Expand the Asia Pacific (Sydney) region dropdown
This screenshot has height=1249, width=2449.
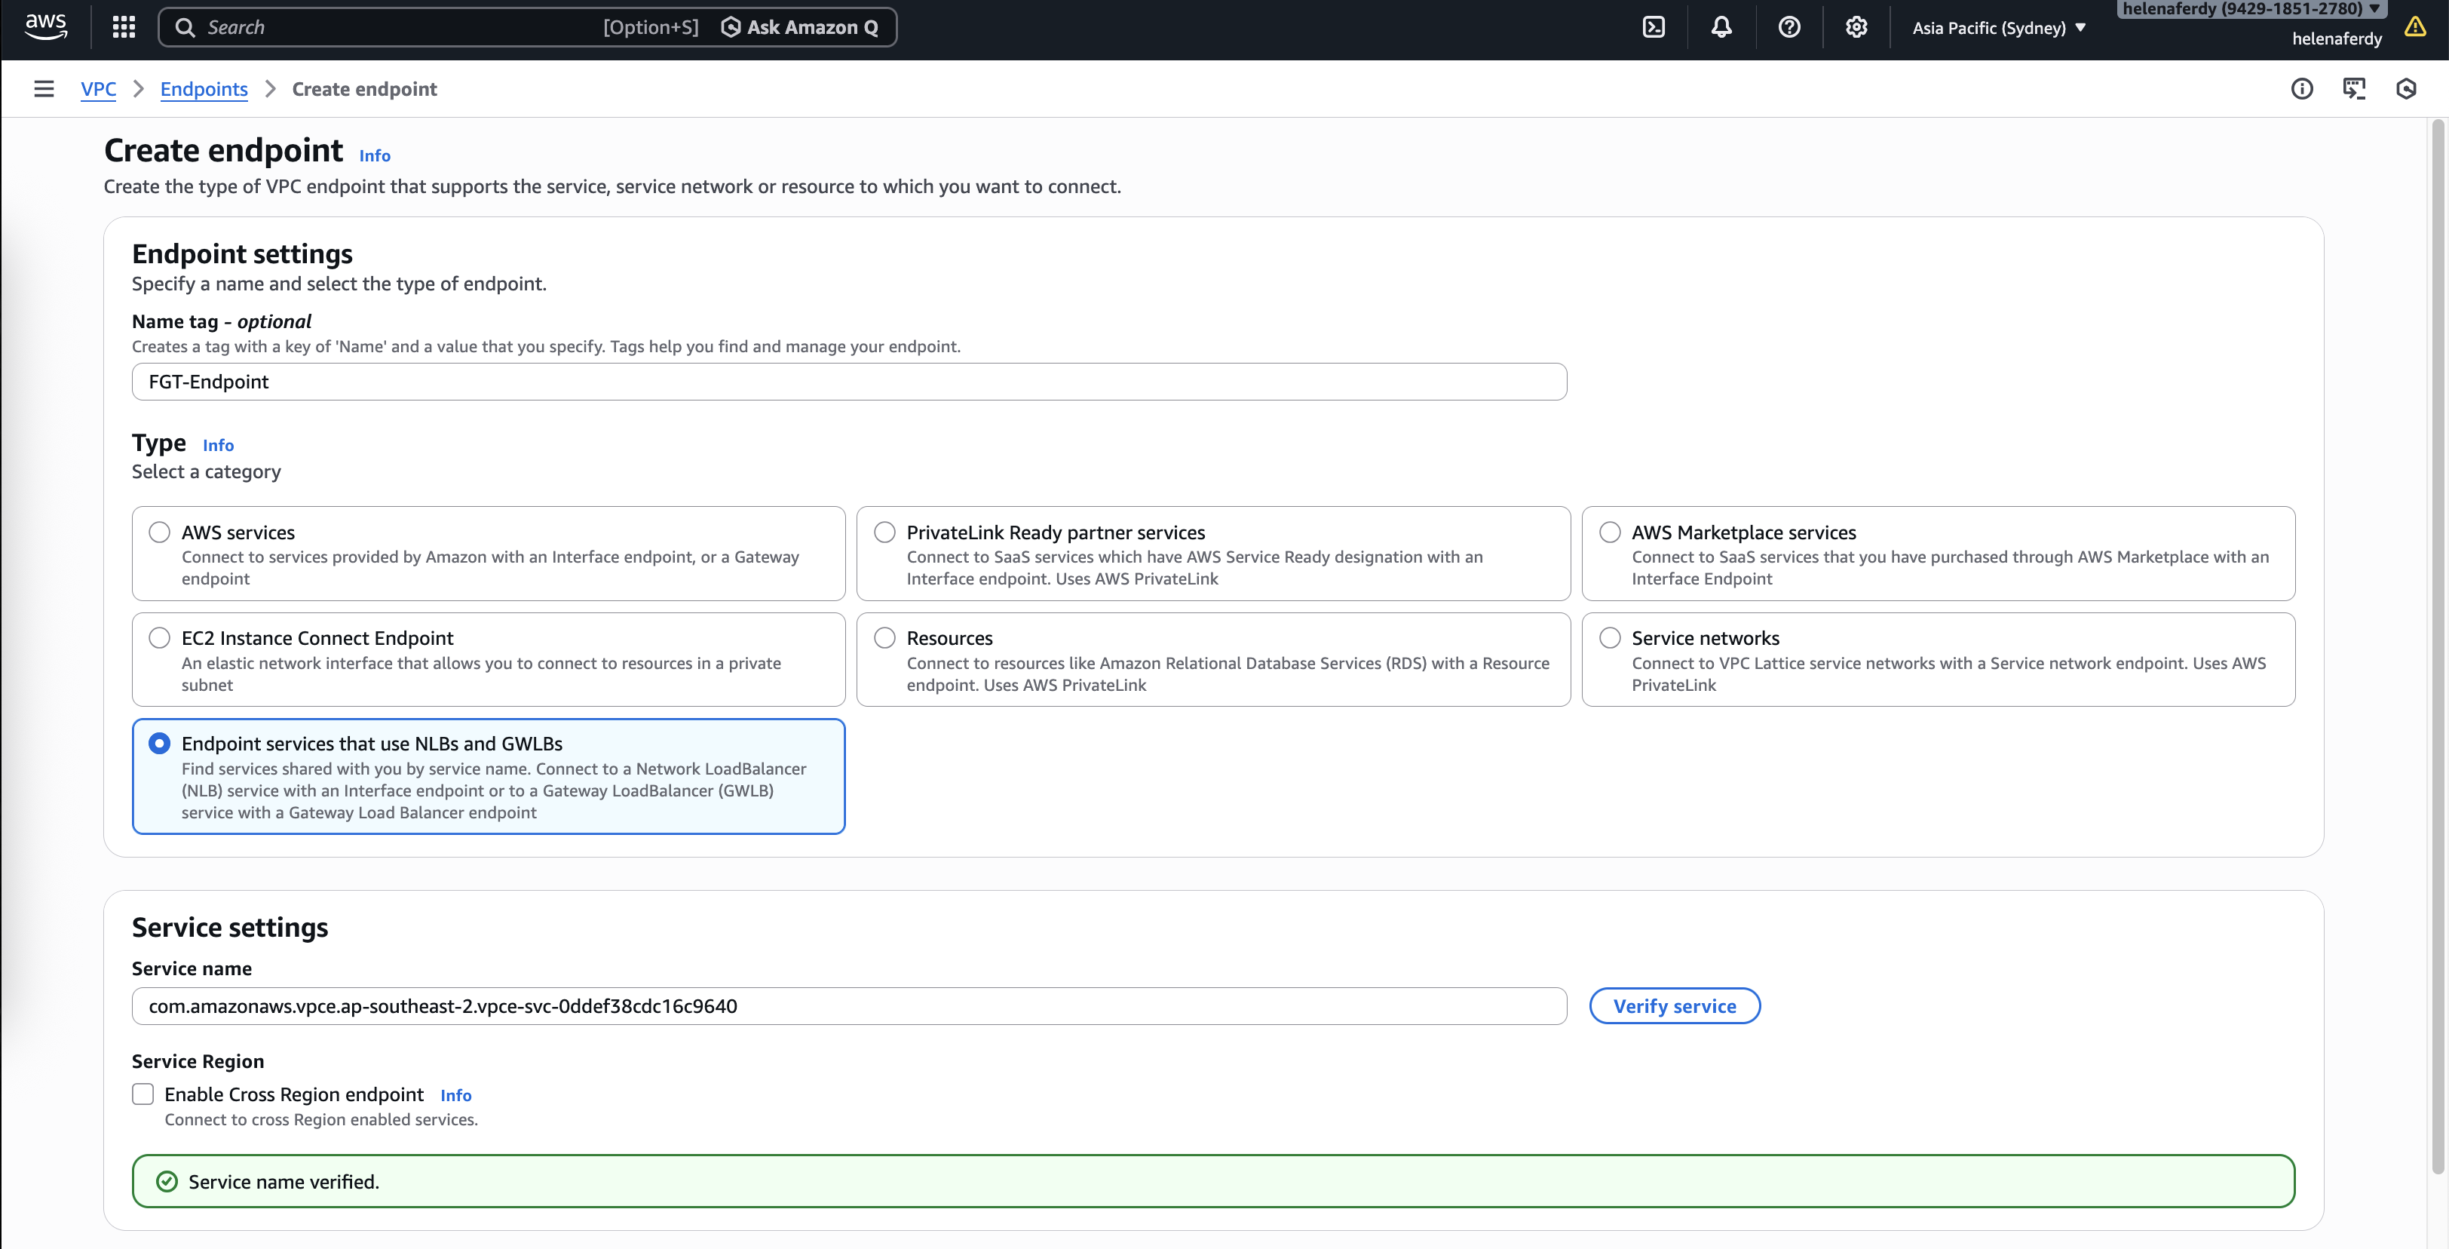1998,29
